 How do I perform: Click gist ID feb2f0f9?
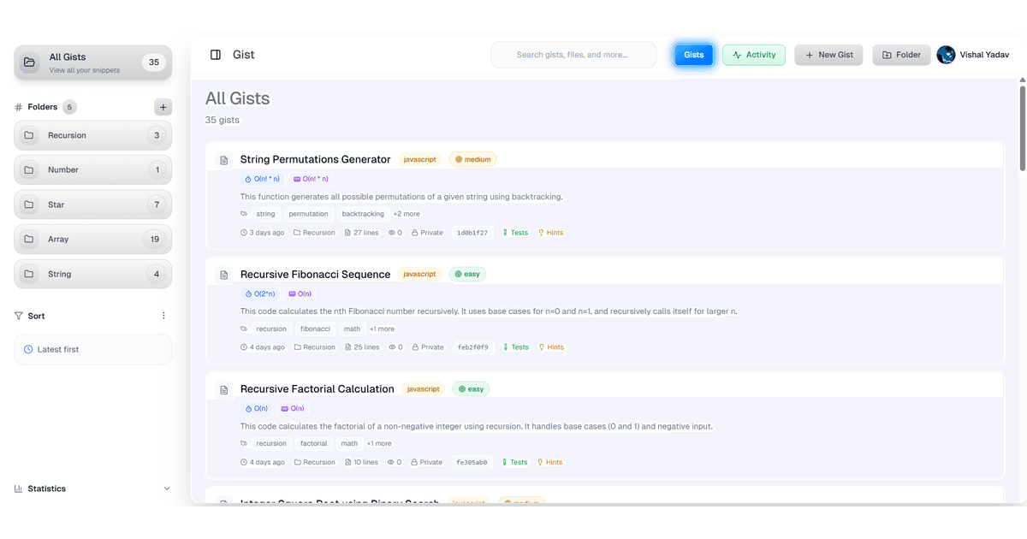coord(472,347)
